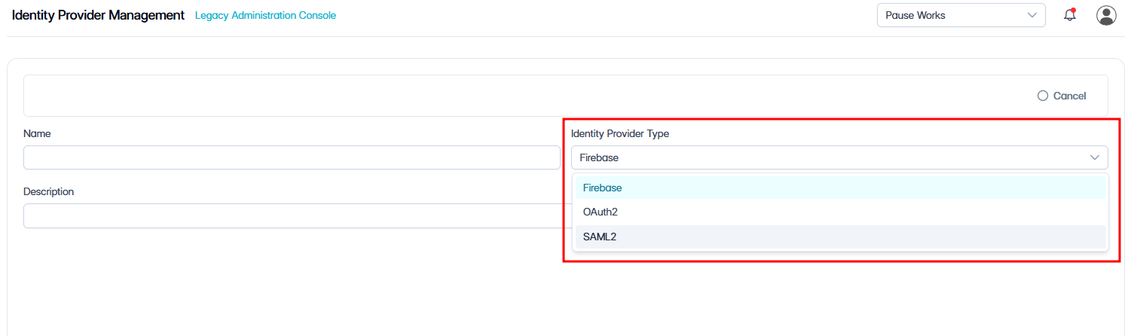
Task: Click the circle icon beside Cancel
Action: pyautogui.click(x=1043, y=96)
